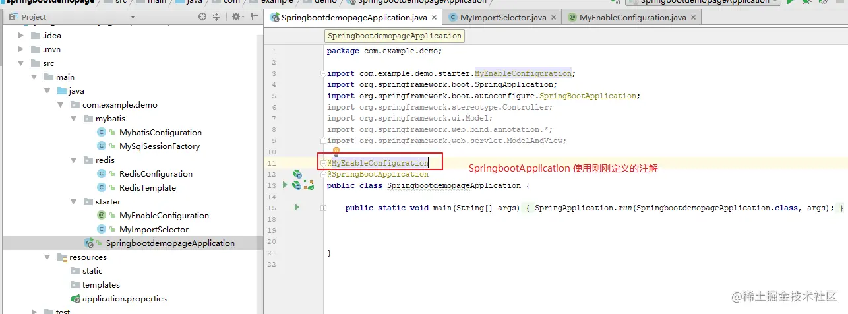The image size is (848, 314).
Task: Collapse the java folder arrow
Action: coord(47,91)
